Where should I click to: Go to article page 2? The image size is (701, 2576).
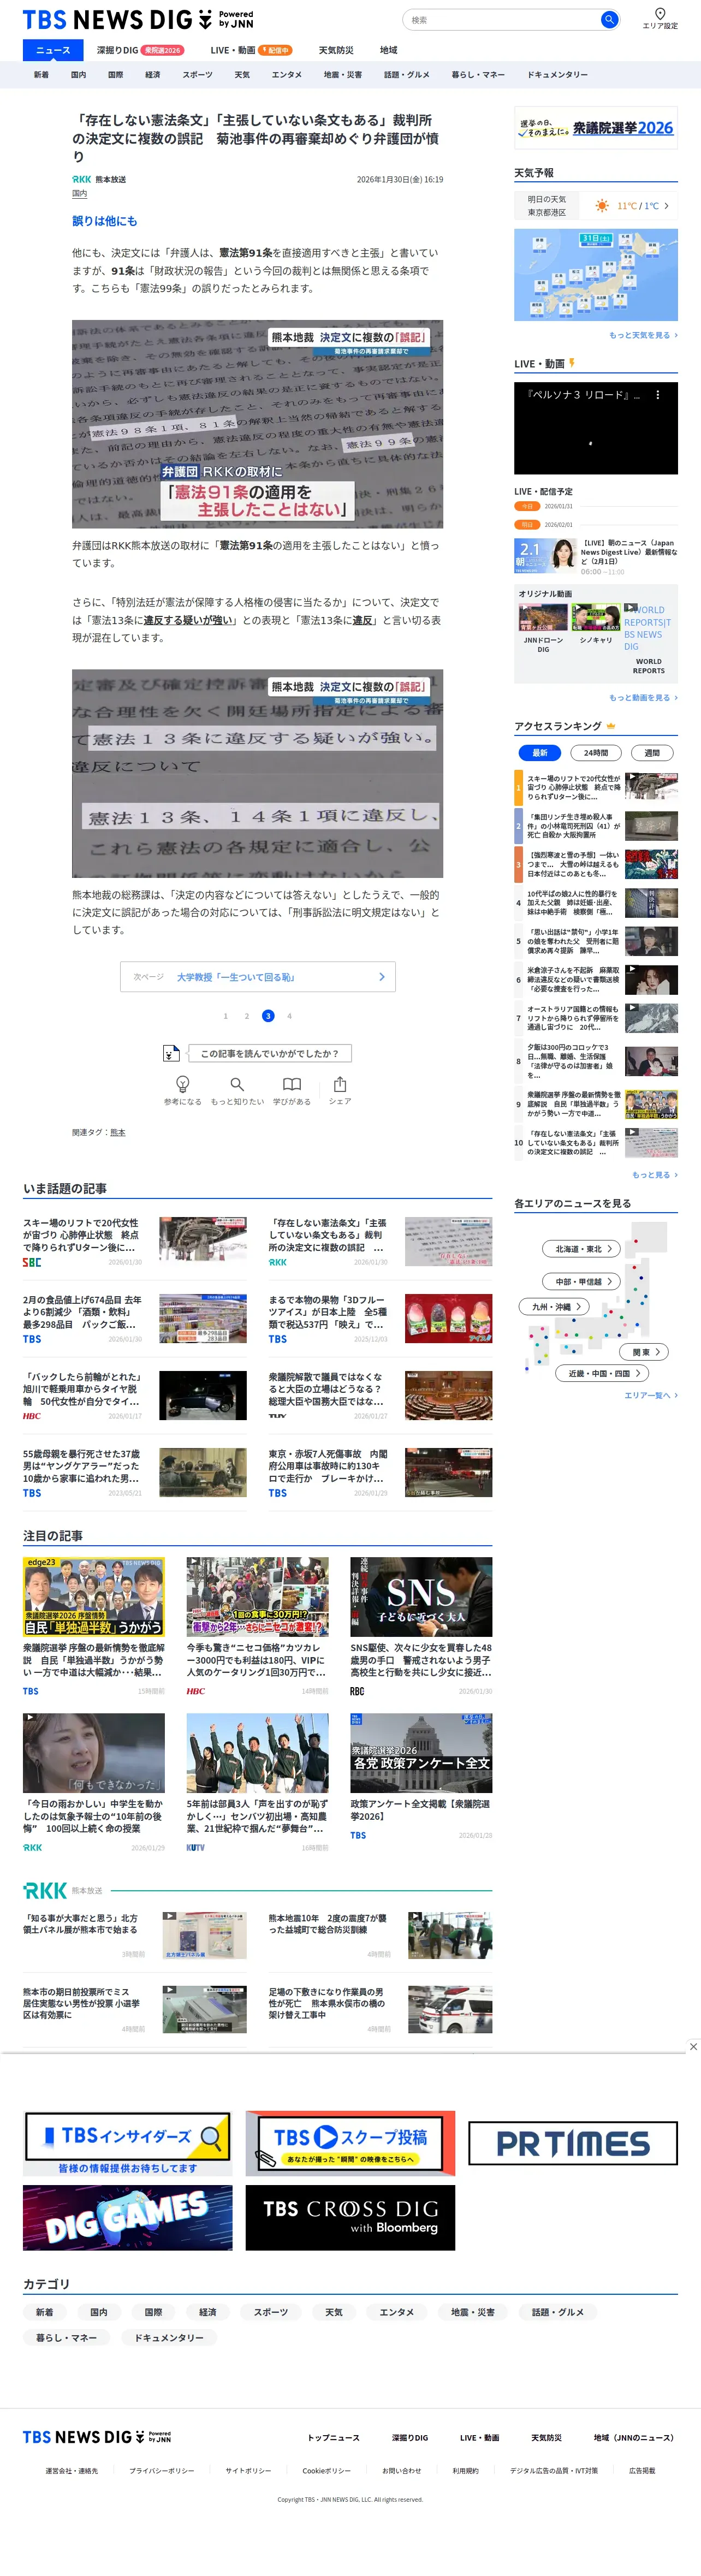pos(247,1016)
